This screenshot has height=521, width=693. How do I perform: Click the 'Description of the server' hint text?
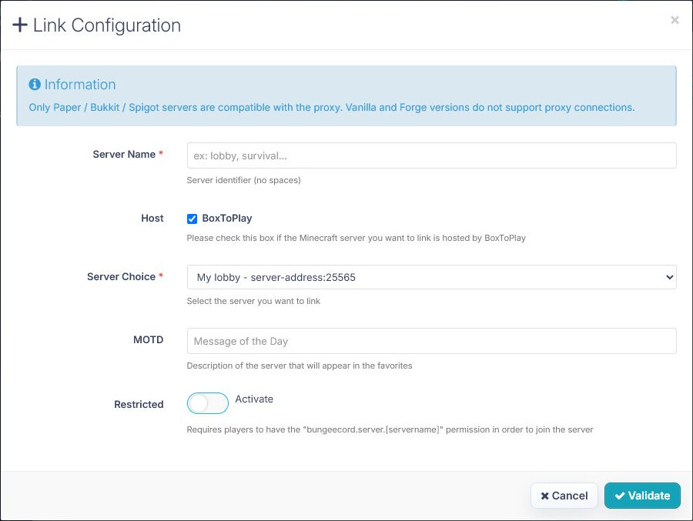pyautogui.click(x=300, y=366)
